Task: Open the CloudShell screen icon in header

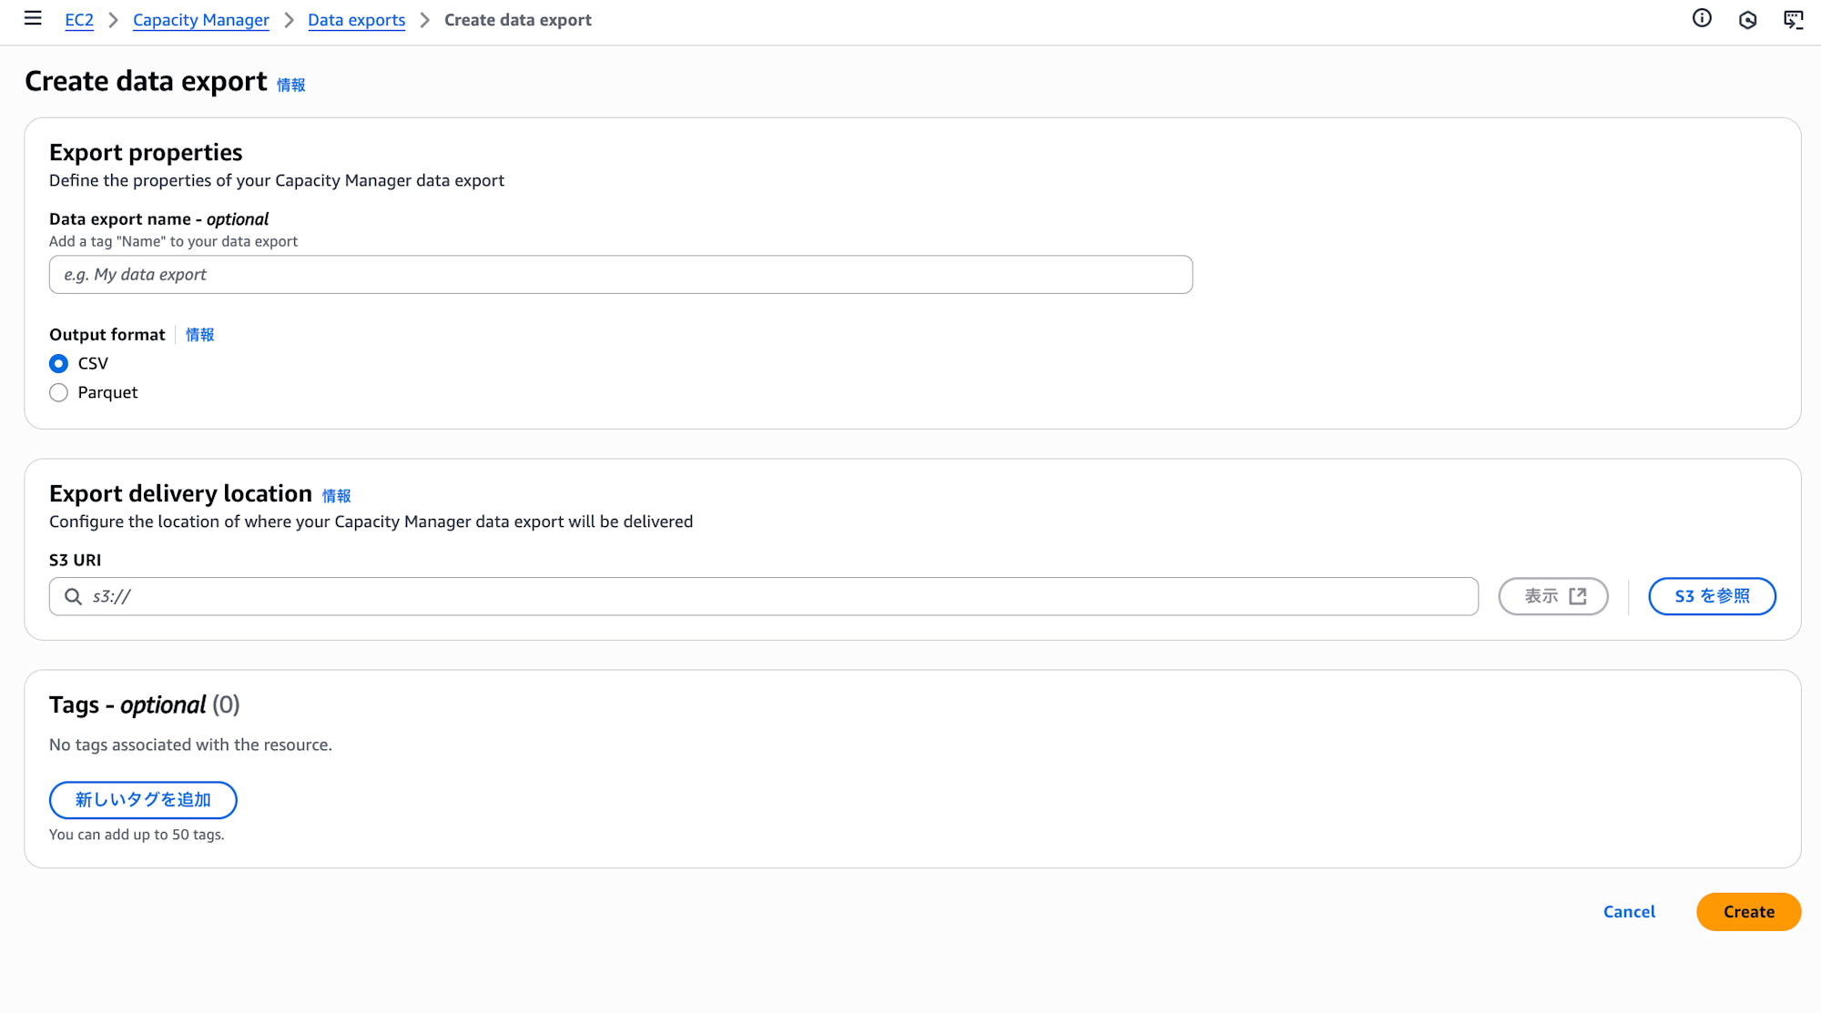Action: pyautogui.click(x=1793, y=20)
